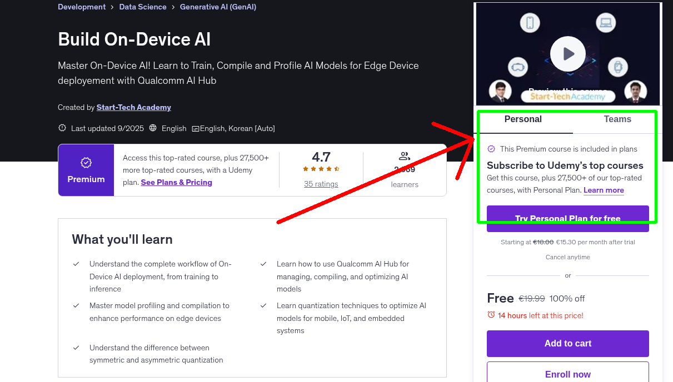Click the 4.7 star rating stars

(321, 169)
